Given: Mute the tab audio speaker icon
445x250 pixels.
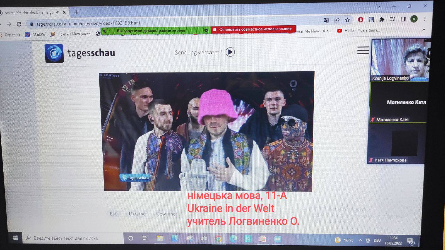Looking at the screenshot, I should click(57, 12).
